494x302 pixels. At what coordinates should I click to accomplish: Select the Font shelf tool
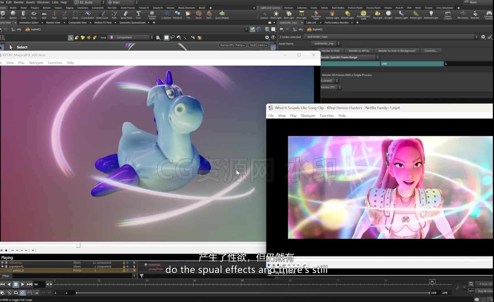138,15
